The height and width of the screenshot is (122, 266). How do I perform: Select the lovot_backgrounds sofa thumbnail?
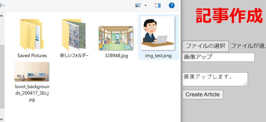(x=32, y=72)
